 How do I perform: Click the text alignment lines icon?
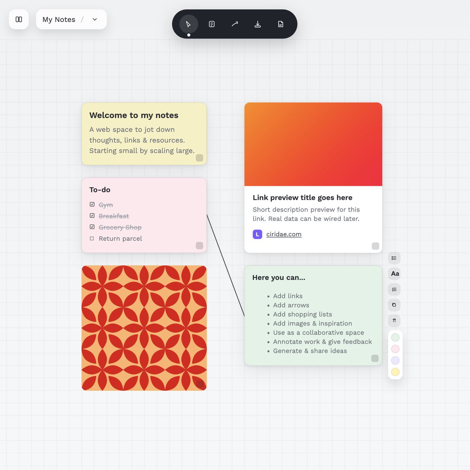coord(394,289)
